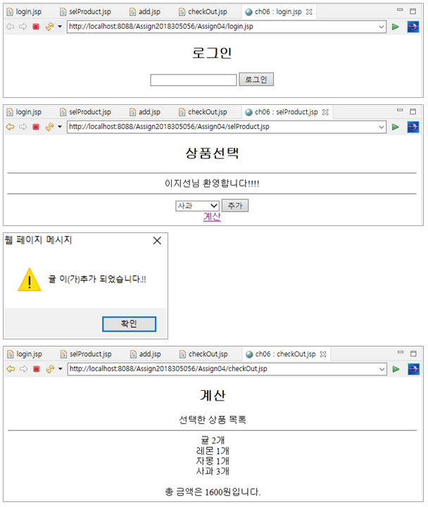Close the 'ch06 : selProduct.jsp' browser tab
428x507 pixels.
coord(325,112)
